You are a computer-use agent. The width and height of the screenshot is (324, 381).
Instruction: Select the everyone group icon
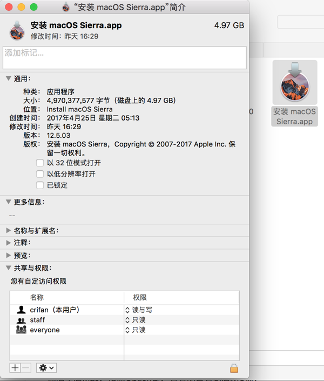point(21,330)
